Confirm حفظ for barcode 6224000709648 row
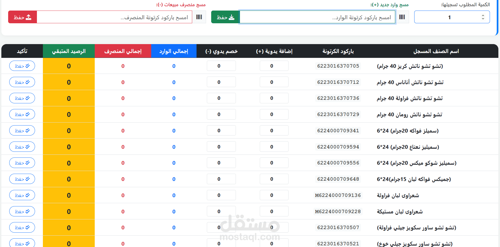 coord(22,179)
